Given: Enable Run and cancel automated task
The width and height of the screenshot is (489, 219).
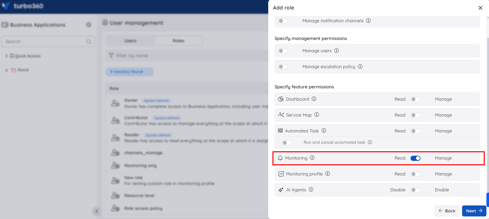Looking at the screenshot, I should click(287, 143).
